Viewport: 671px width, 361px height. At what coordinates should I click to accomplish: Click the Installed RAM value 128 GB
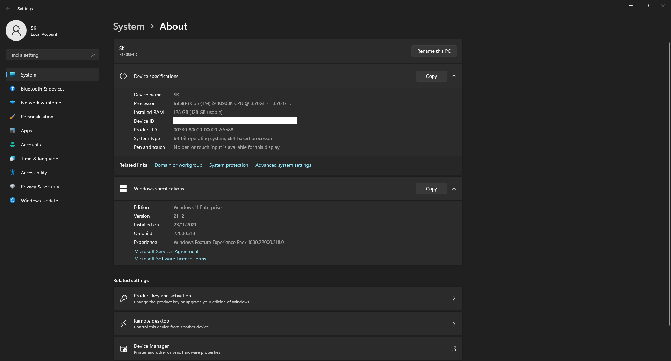pos(198,112)
